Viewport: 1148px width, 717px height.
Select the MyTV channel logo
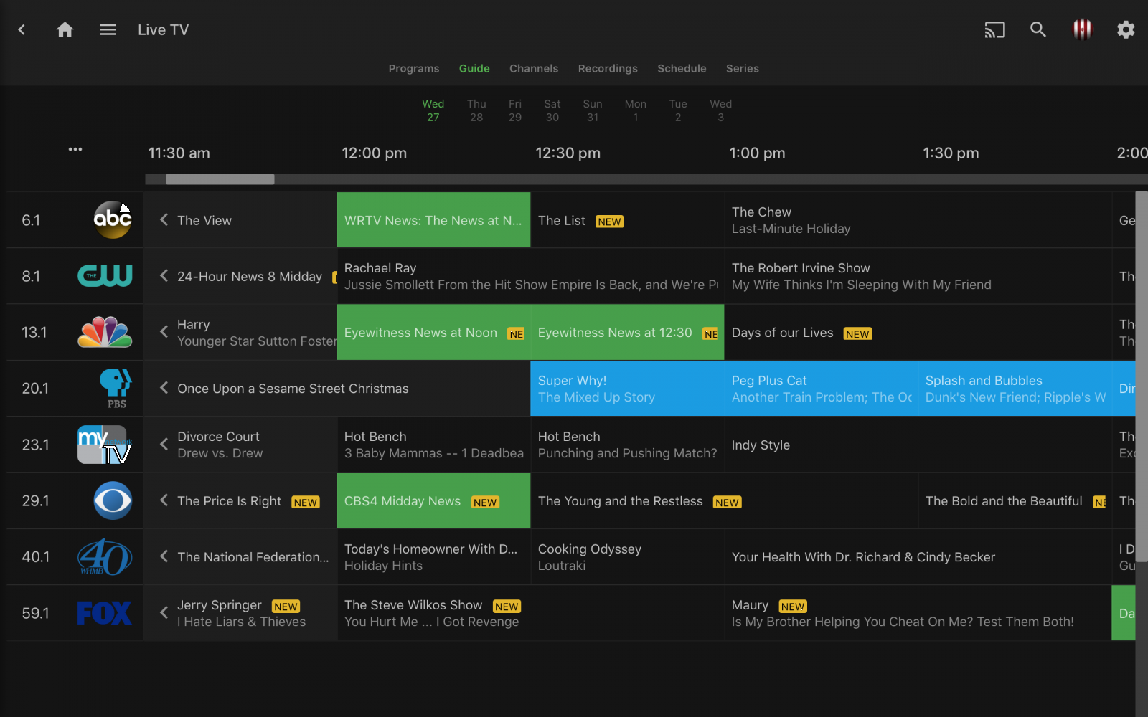105,445
